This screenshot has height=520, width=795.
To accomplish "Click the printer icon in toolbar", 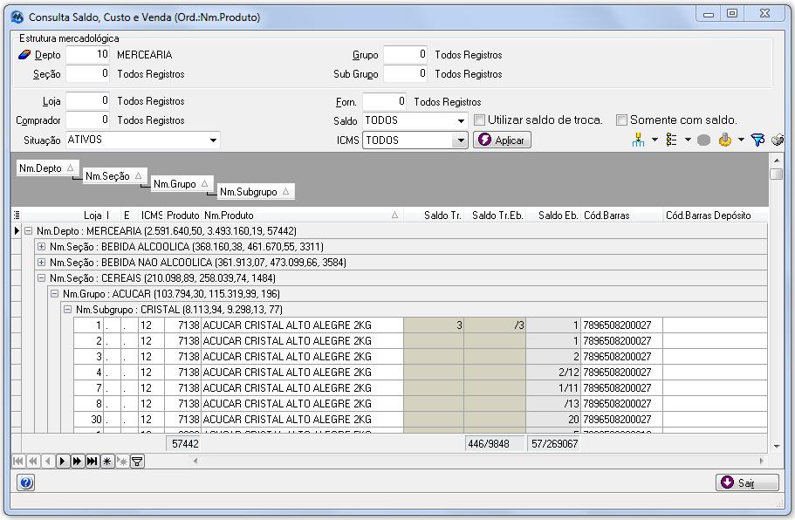I will [x=778, y=140].
